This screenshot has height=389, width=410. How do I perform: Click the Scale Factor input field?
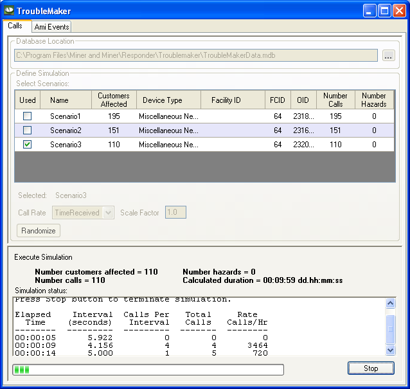[175, 213]
